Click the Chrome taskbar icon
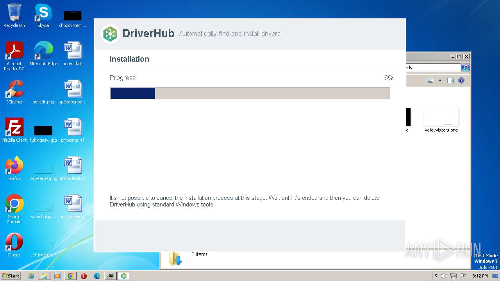This screenshot has width=500, height=281. coord(71,276)
